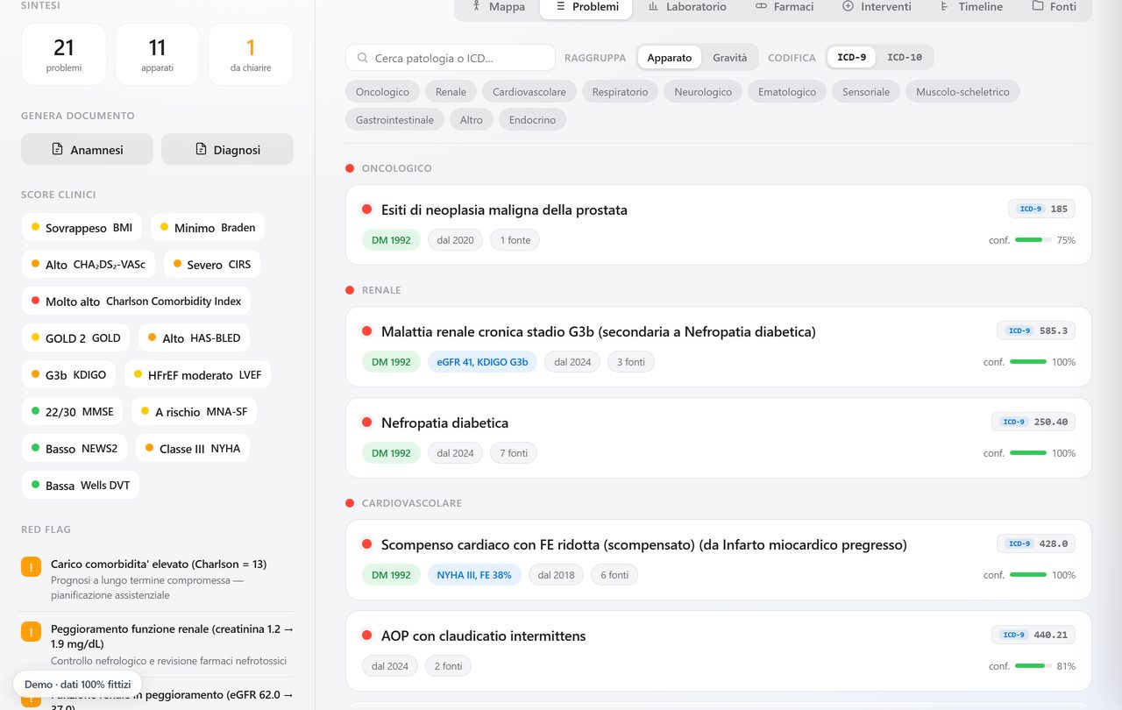
Task: Filter by Cardiovascolare chip
Action: coord(529,92)
